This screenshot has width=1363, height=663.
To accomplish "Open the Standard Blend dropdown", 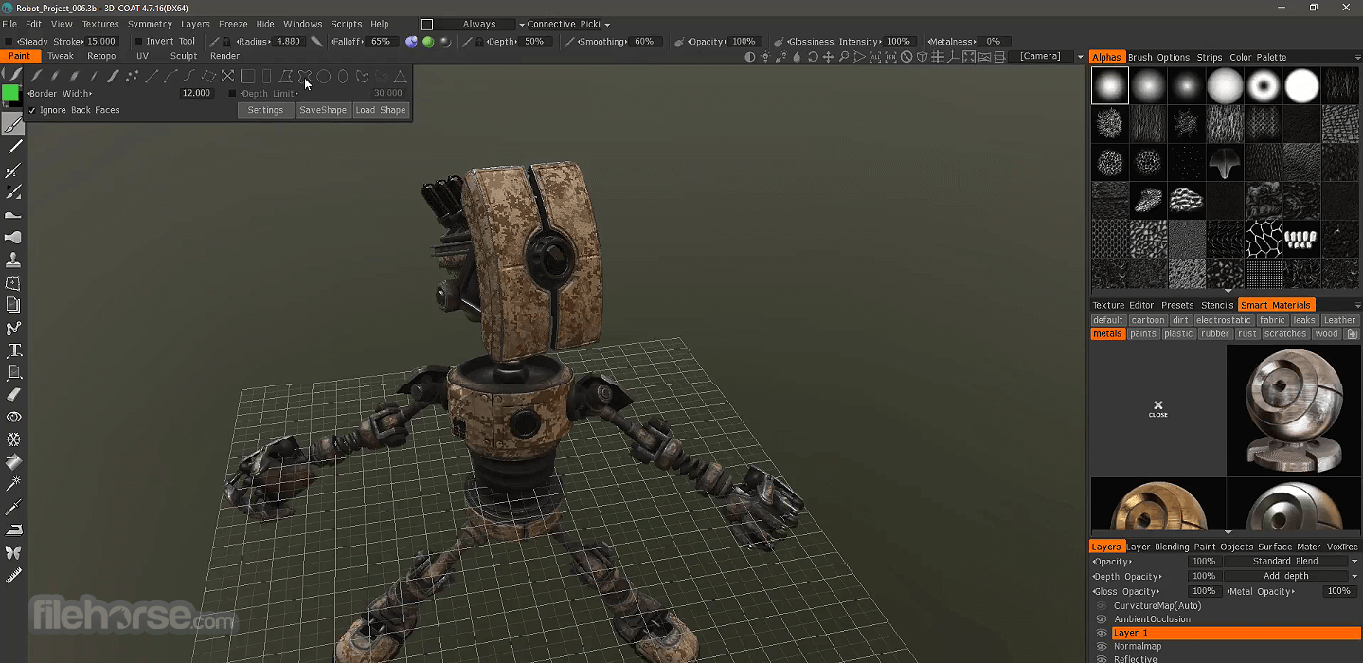I will coord(1354,562).
